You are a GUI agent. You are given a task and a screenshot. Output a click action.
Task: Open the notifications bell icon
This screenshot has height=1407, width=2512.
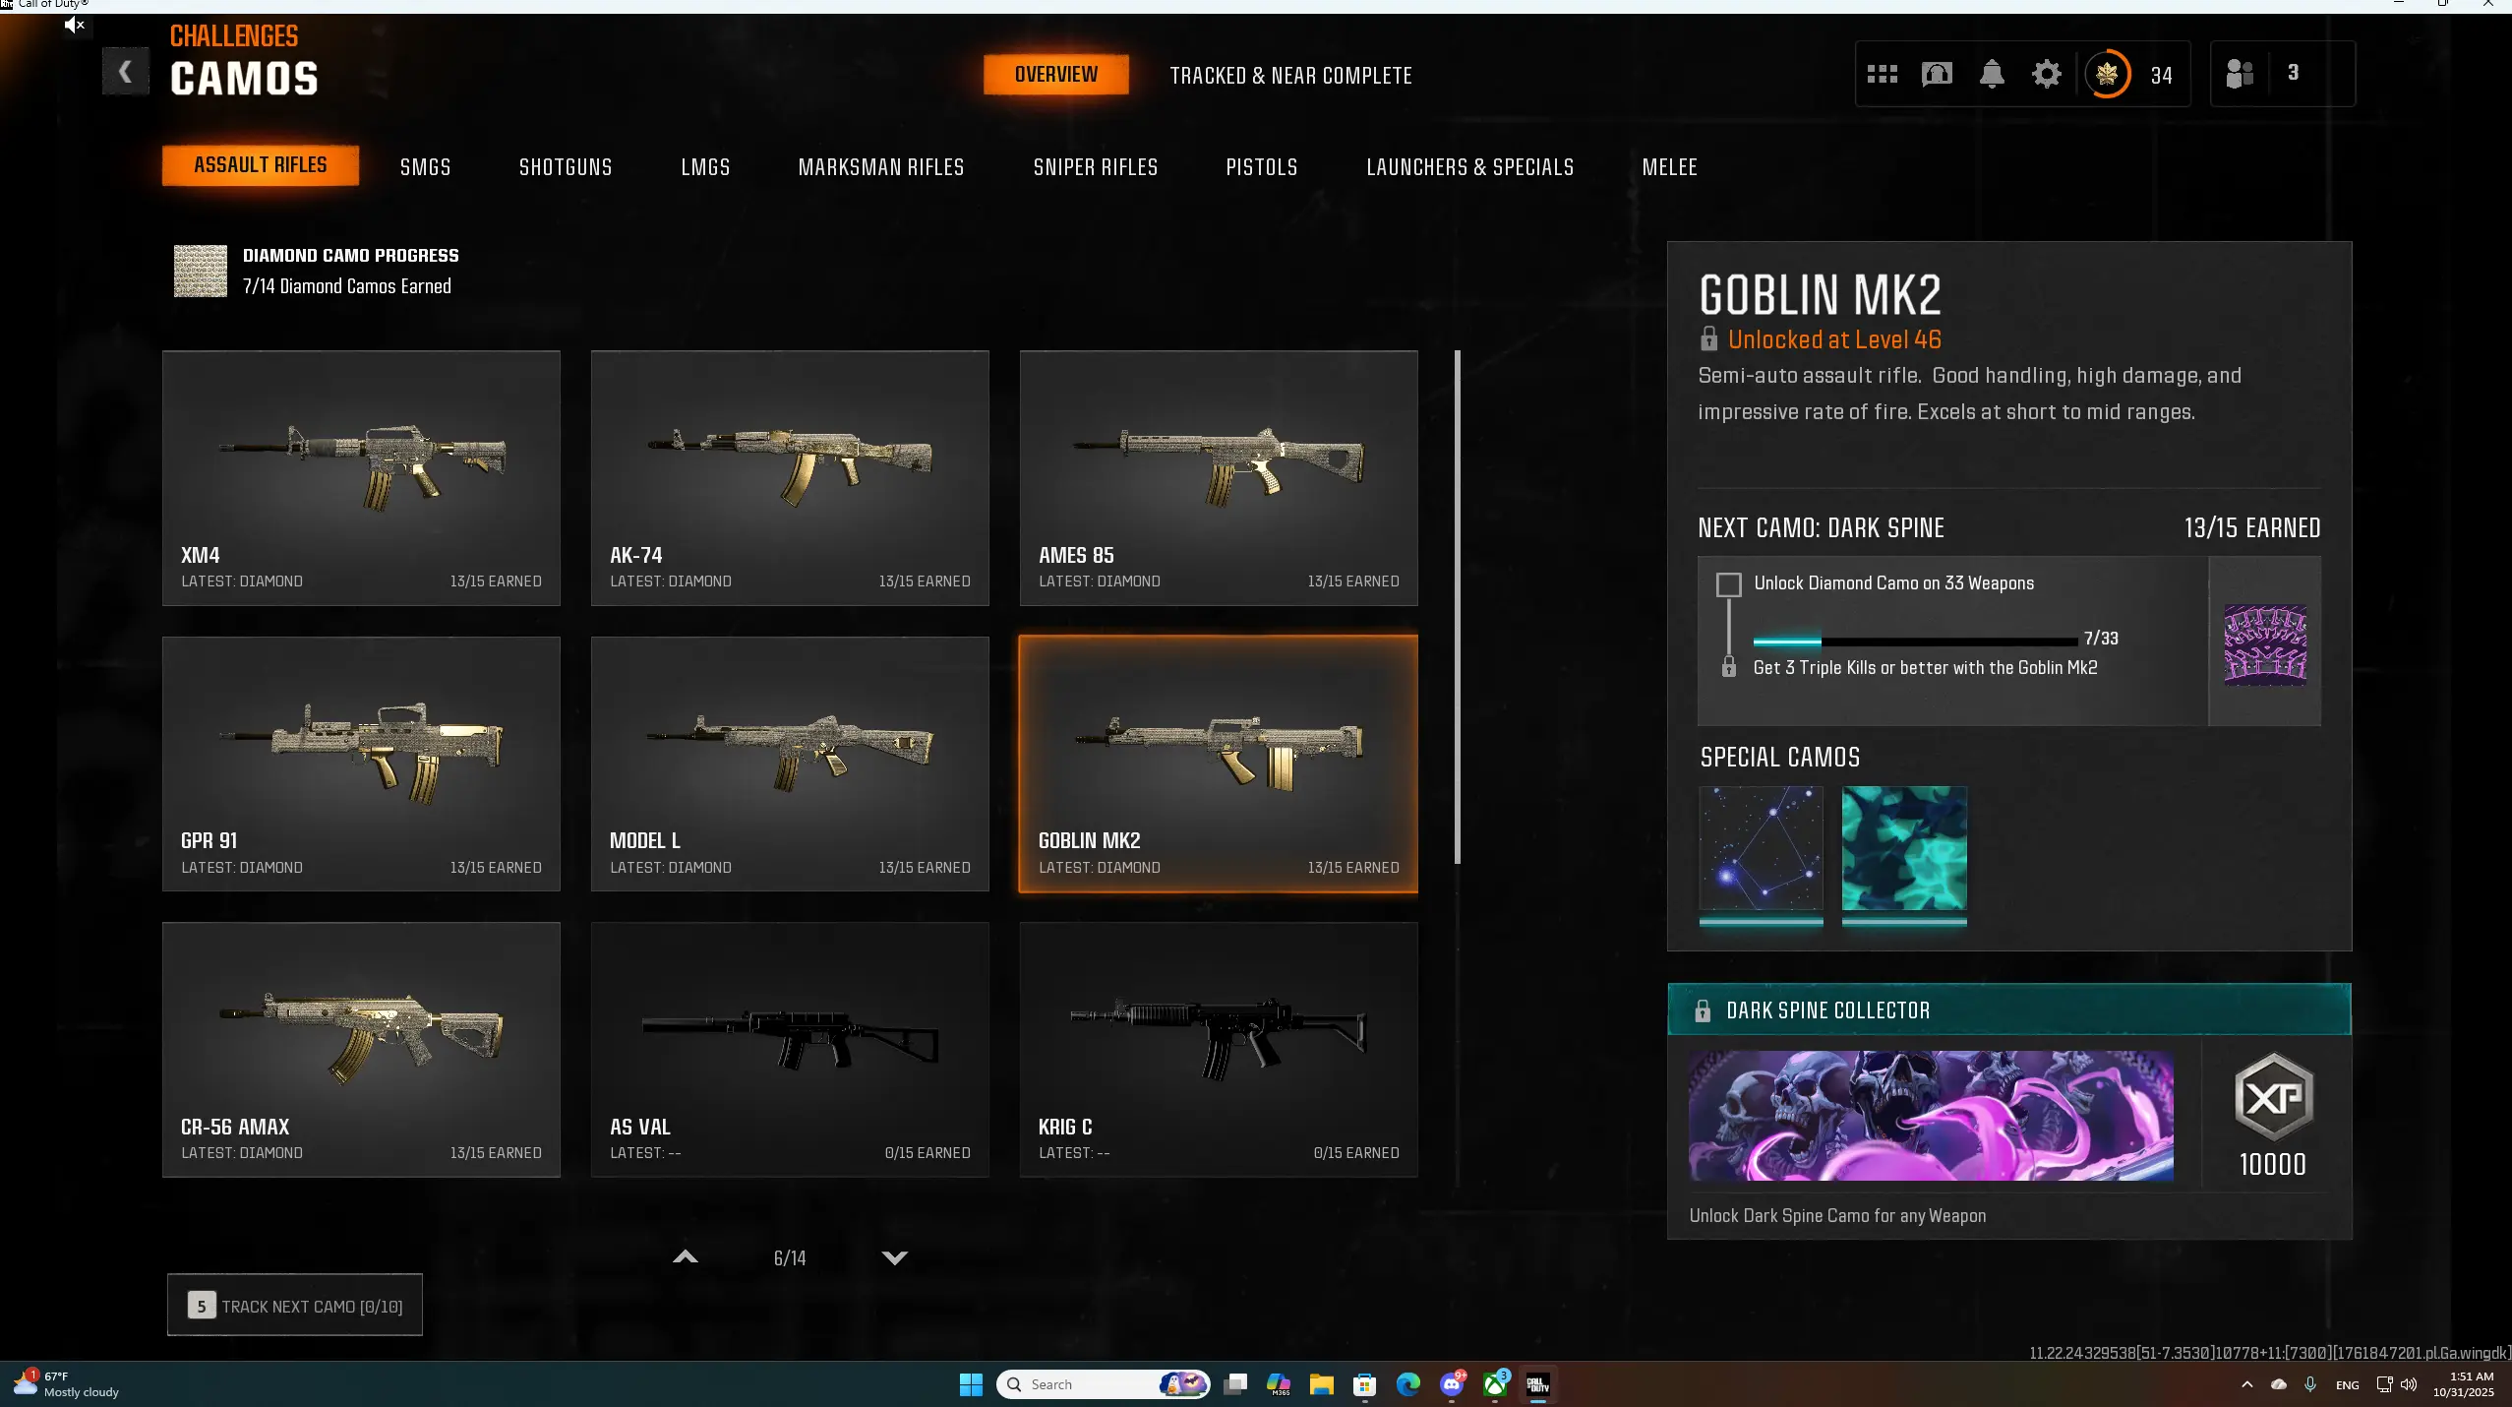[x=1992, y=74]
